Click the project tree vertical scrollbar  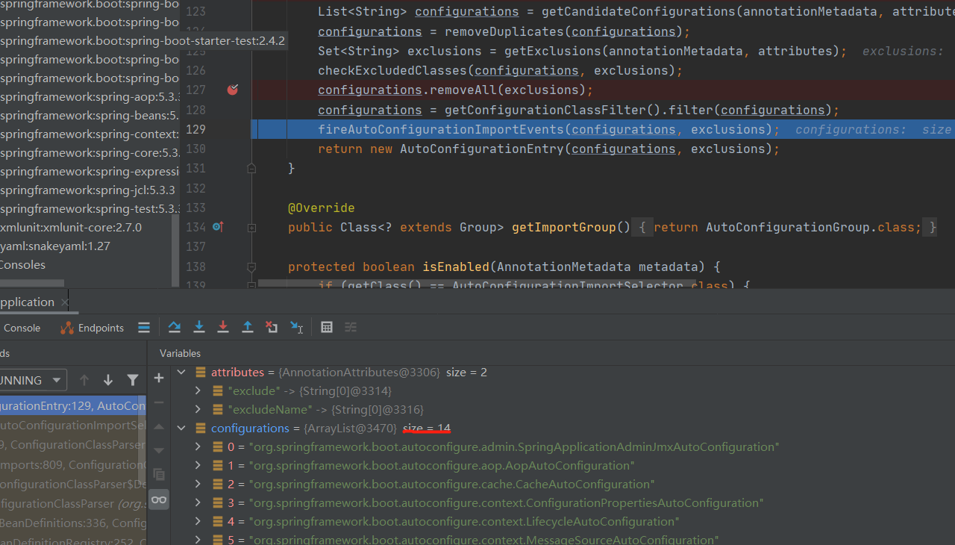176,250
